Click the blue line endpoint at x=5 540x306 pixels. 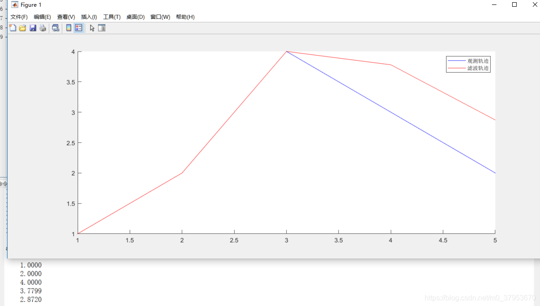495,173
